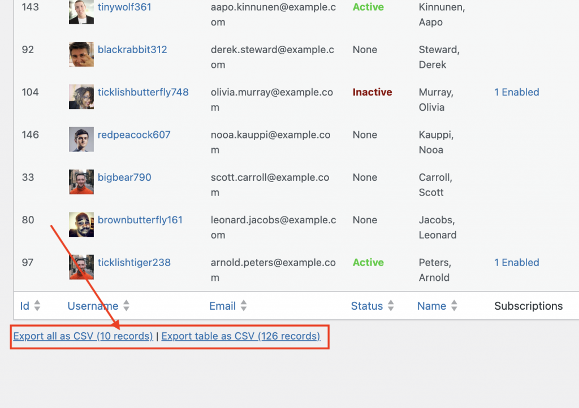Click the Email column sort arrow icon
This screenshot has width=579, height=408.
[x=243, y=306]
